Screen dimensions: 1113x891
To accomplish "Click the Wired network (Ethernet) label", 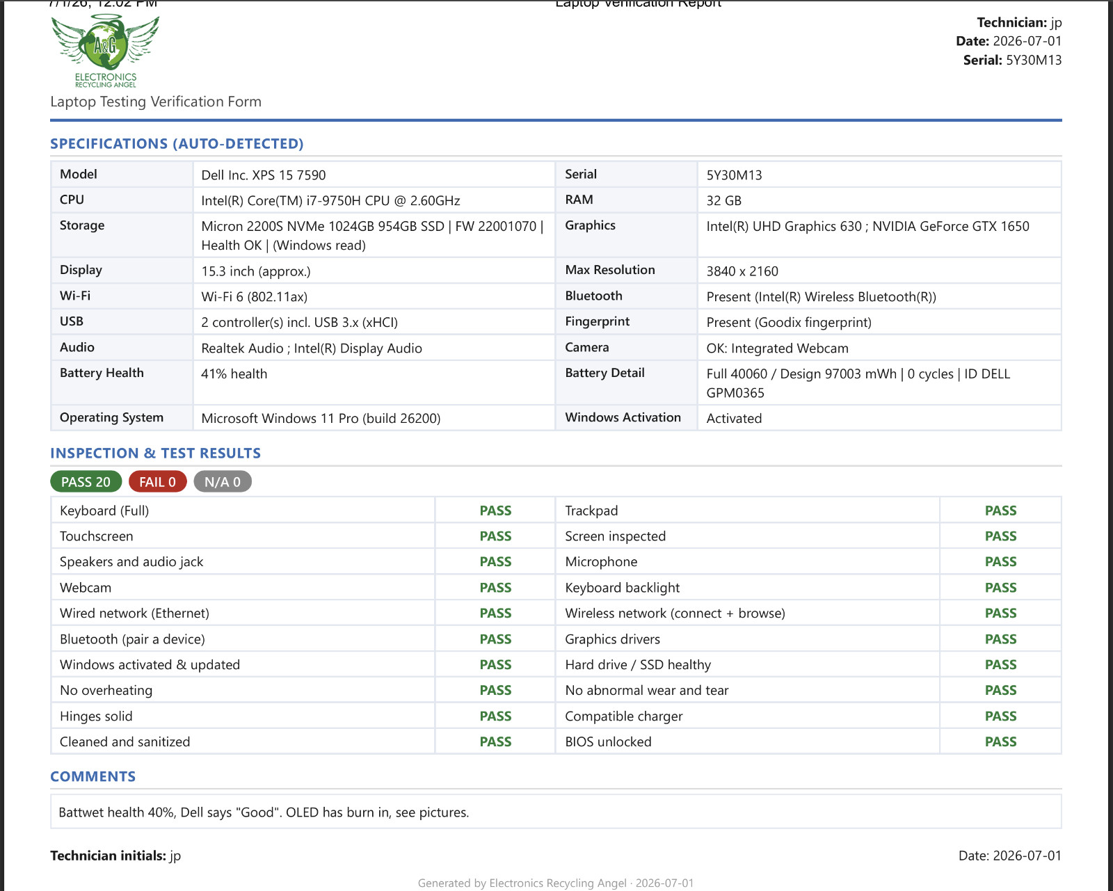I will [134, 613].
